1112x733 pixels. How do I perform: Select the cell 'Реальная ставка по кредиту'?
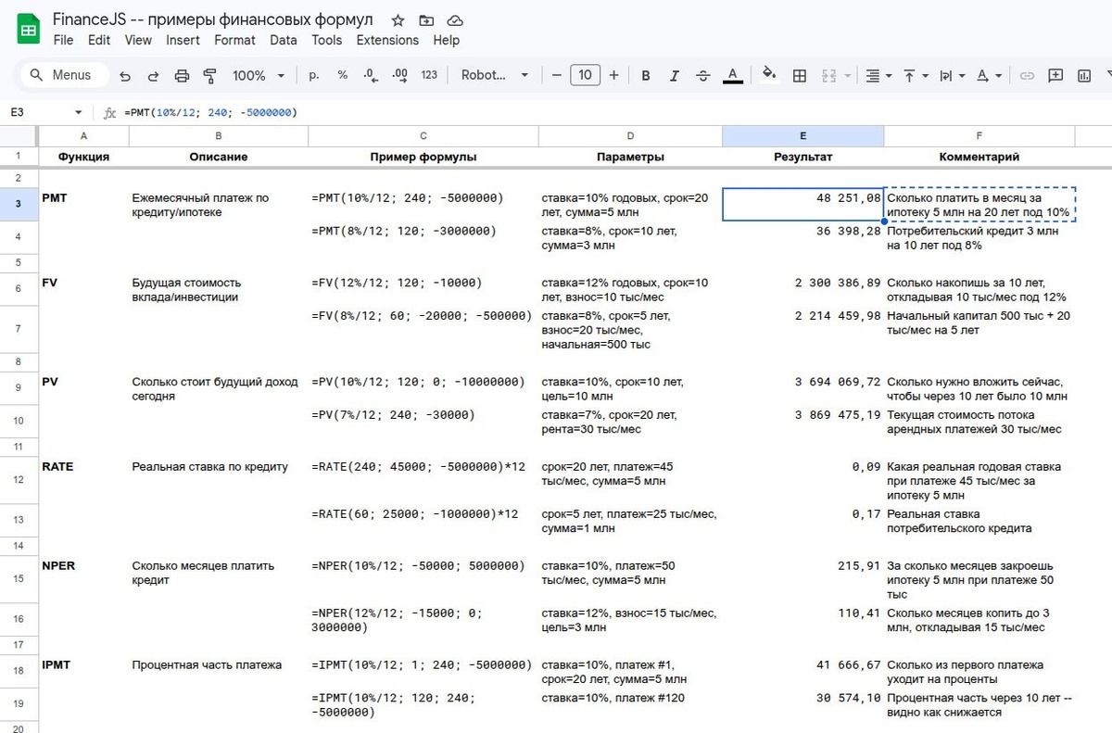coord(219,479)
